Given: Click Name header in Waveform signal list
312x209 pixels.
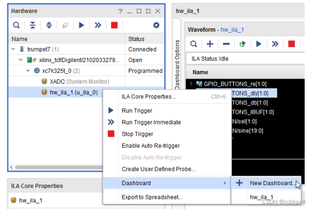Looking at the screenshot, I should pyautogui.click(x=200, y=72).
